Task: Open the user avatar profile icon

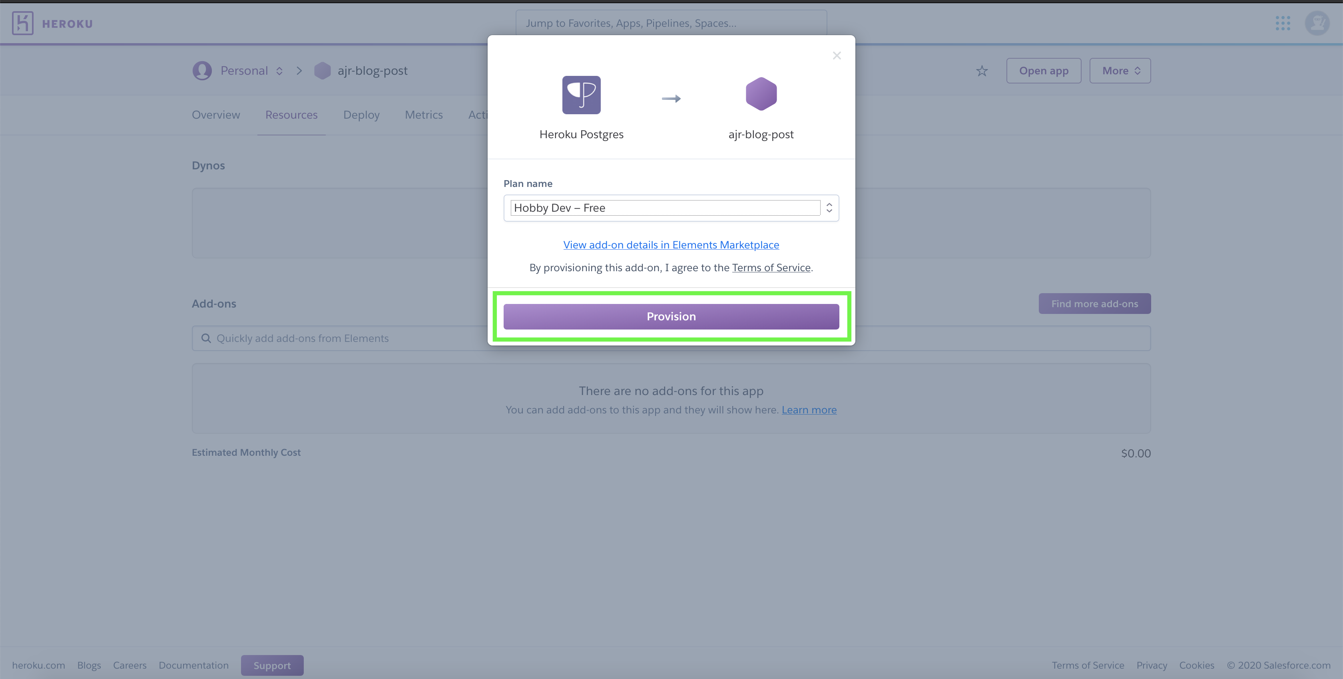Action: point(1317,23)
